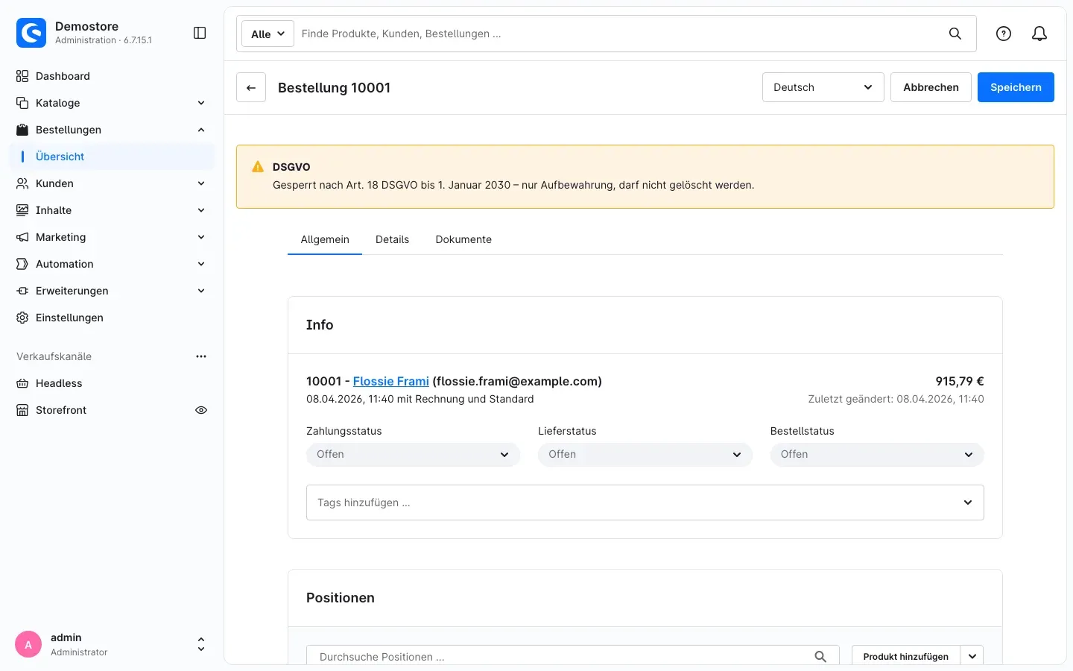Viewport: 1073px width, 671px height.
Task: Select Übersicht in the sidebar
Action: (x=112, y=157)
